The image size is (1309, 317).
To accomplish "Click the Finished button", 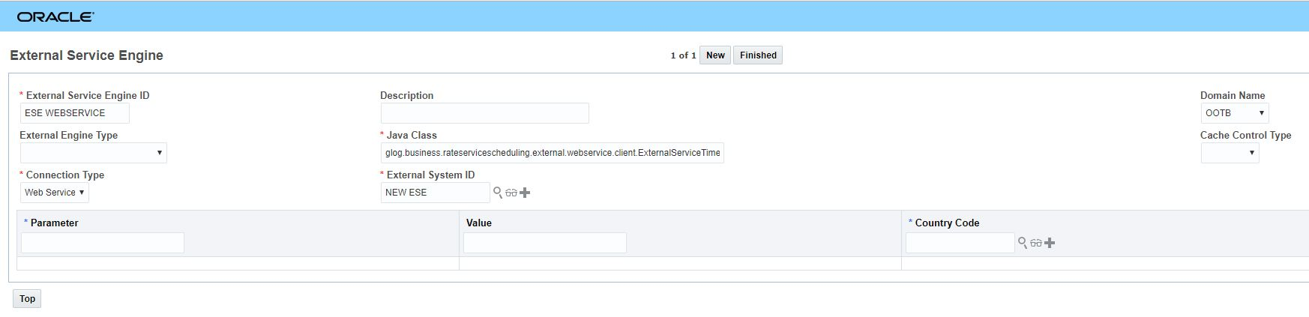I will click(758, 55).
